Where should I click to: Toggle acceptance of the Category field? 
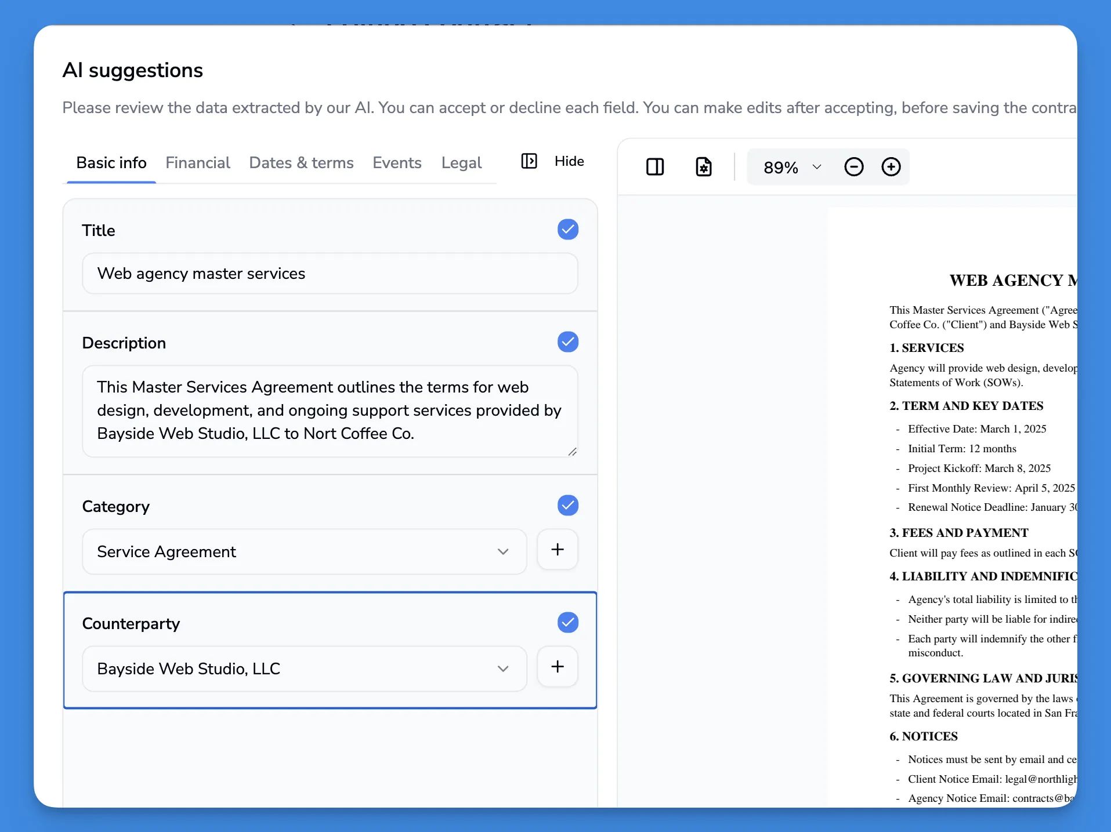tap(567, 505)
